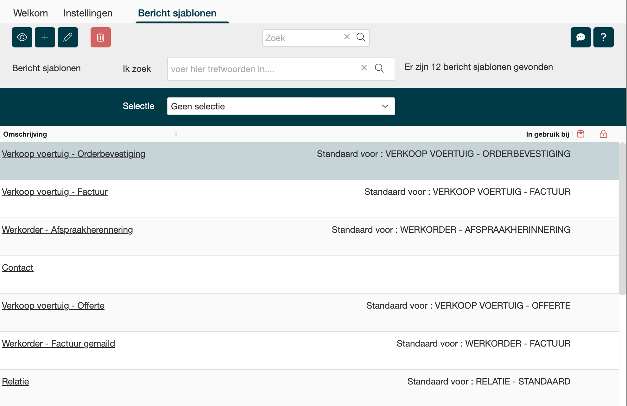Click the vertical scrollbar of the list
627x406 pixels.
pyautogui.click(x=622, y=218)
